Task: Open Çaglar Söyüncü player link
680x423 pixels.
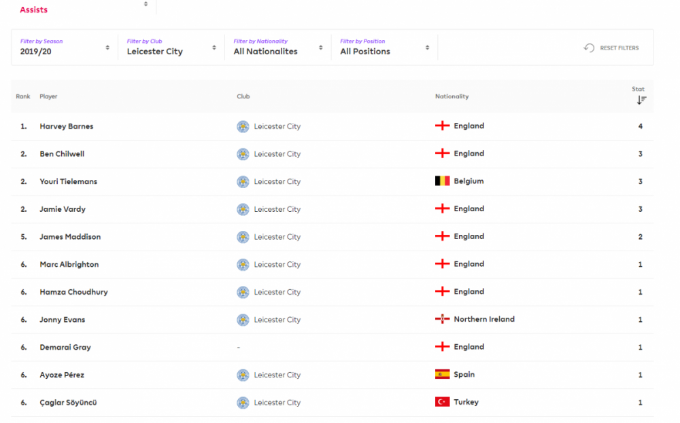Action: (68, 403)
